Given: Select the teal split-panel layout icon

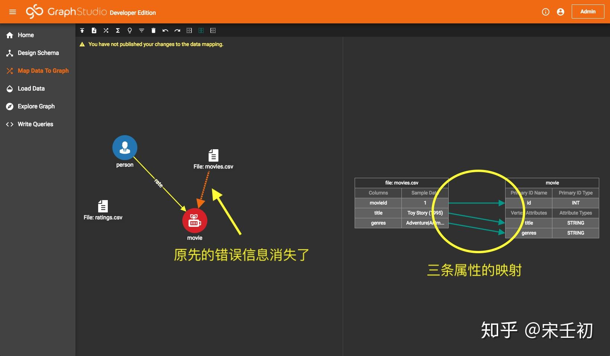Looking at the screenshot, I should (x=201, y=30).
